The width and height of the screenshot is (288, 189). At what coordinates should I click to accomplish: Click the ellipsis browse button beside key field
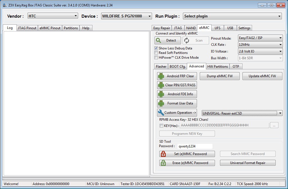(274, 125)
